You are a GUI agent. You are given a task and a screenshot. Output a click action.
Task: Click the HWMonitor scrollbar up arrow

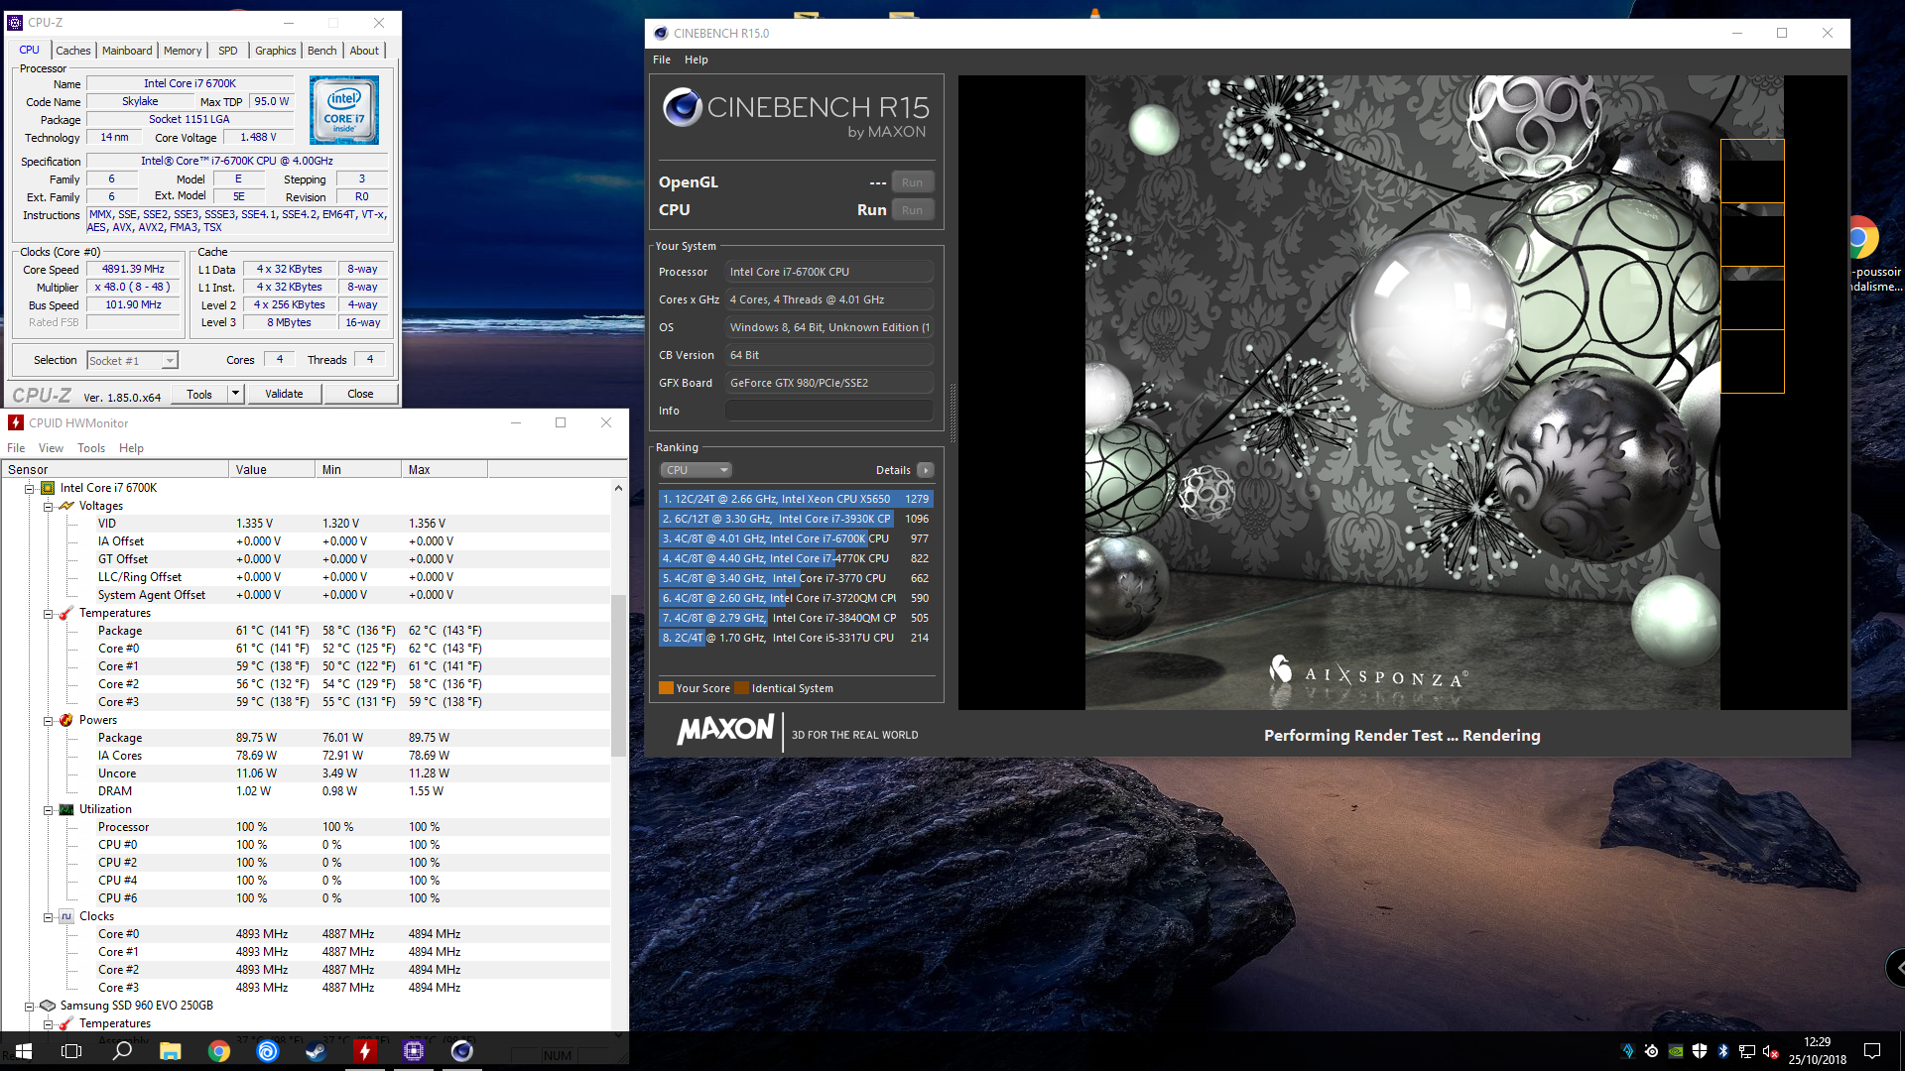[618, 488]
